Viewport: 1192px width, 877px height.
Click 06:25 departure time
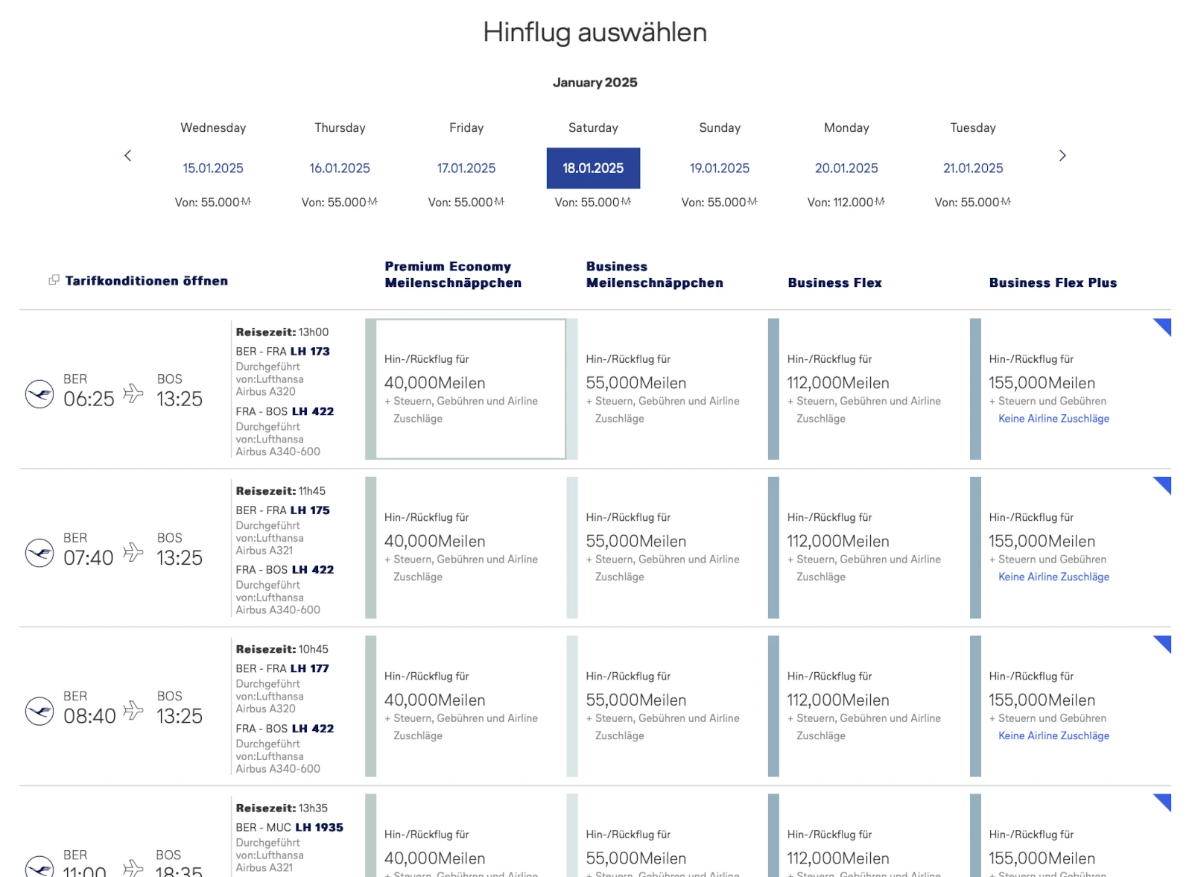coord(89,399)
